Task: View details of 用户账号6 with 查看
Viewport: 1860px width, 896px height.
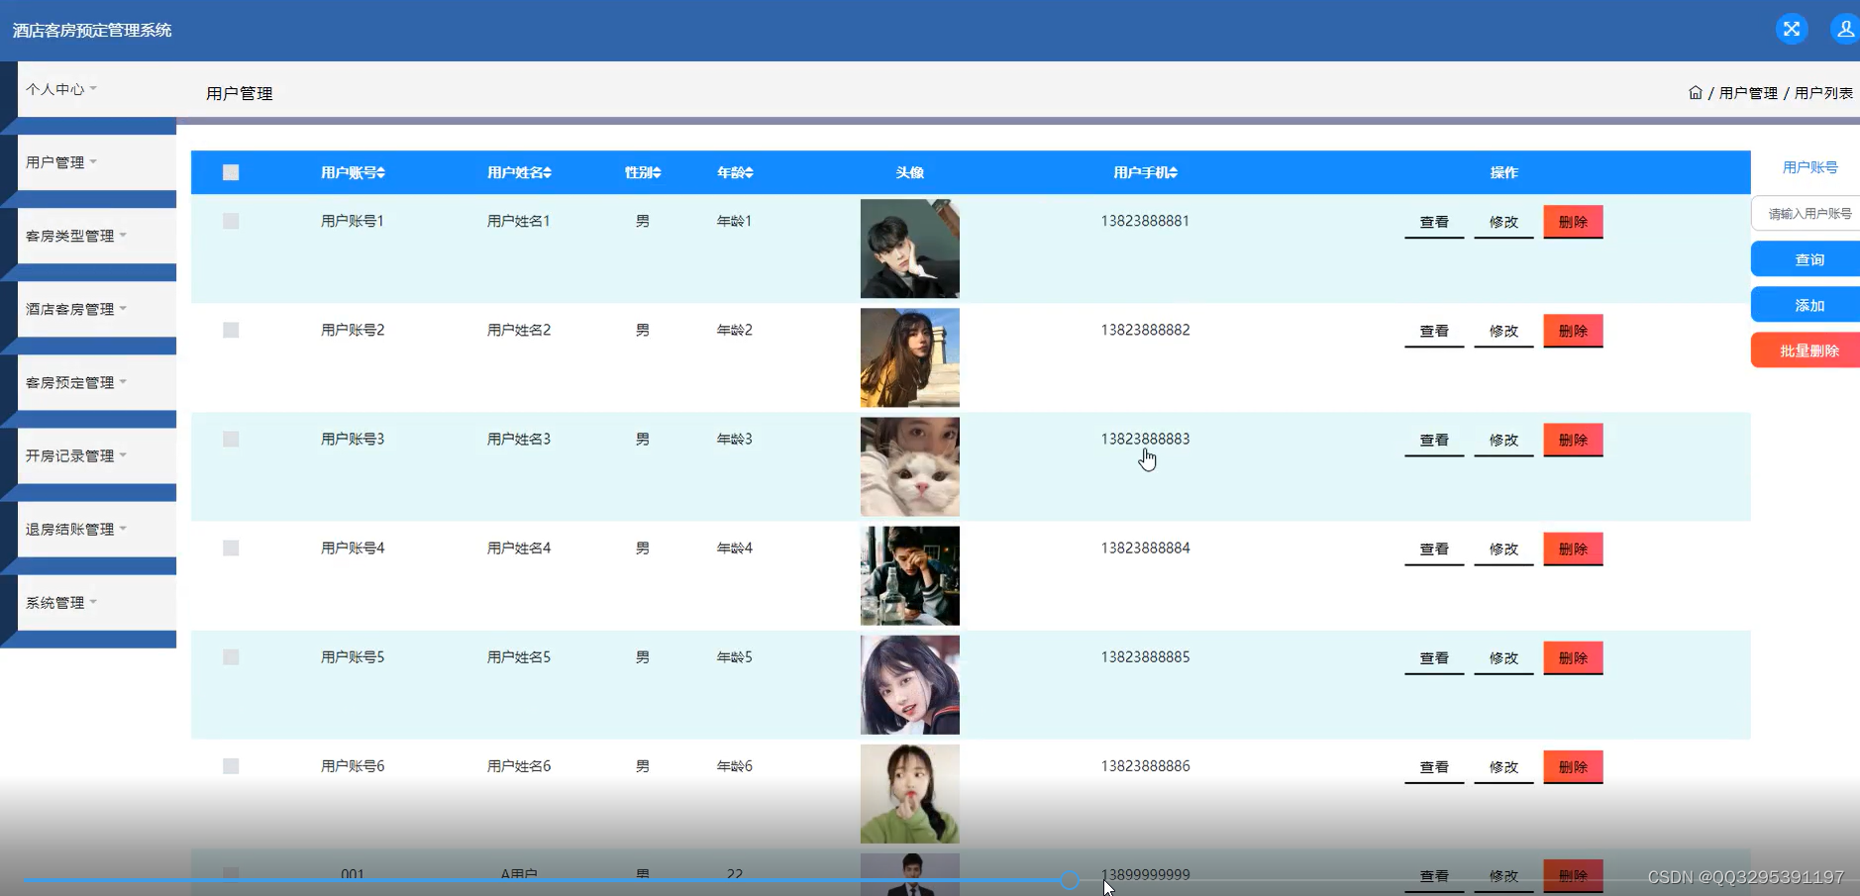Action: click(x=1434, y=766)
